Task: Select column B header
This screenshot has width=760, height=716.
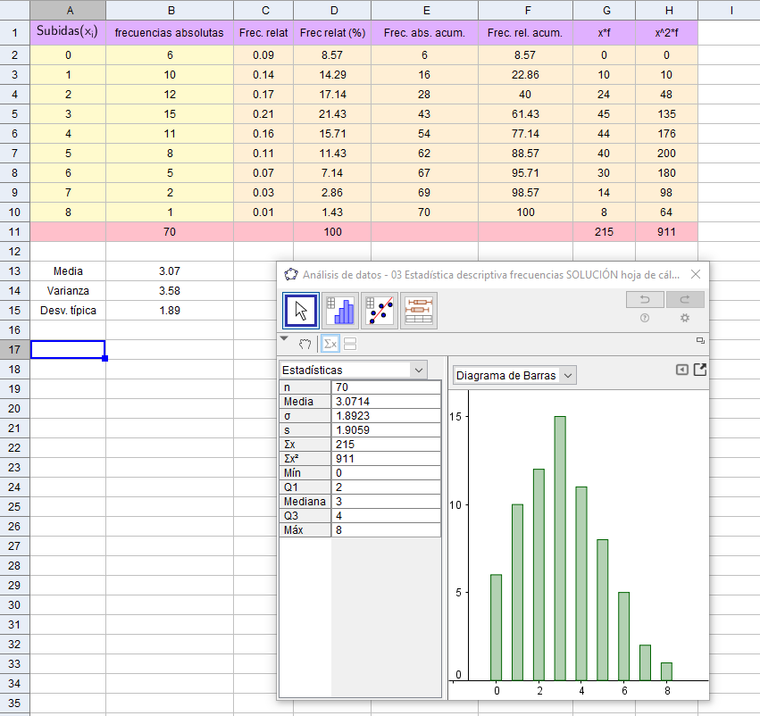Action: click(170, 11)
